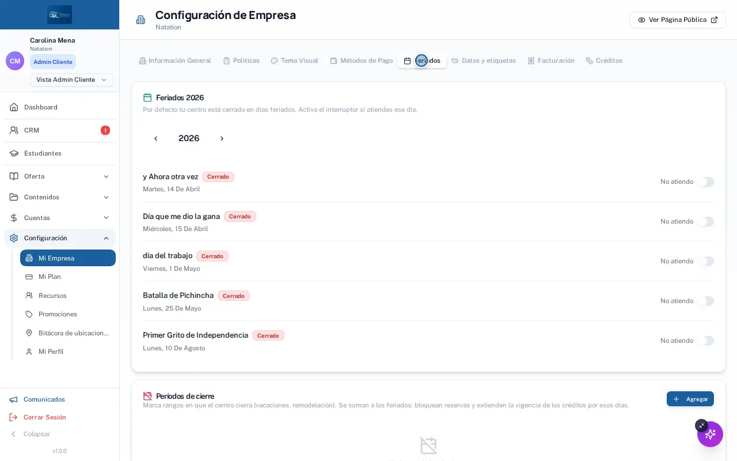The width and height of the screenshot is (737, 461).
Task: Click the Bitácora de ubicaciones pin icon
Action: click(29, 333)
